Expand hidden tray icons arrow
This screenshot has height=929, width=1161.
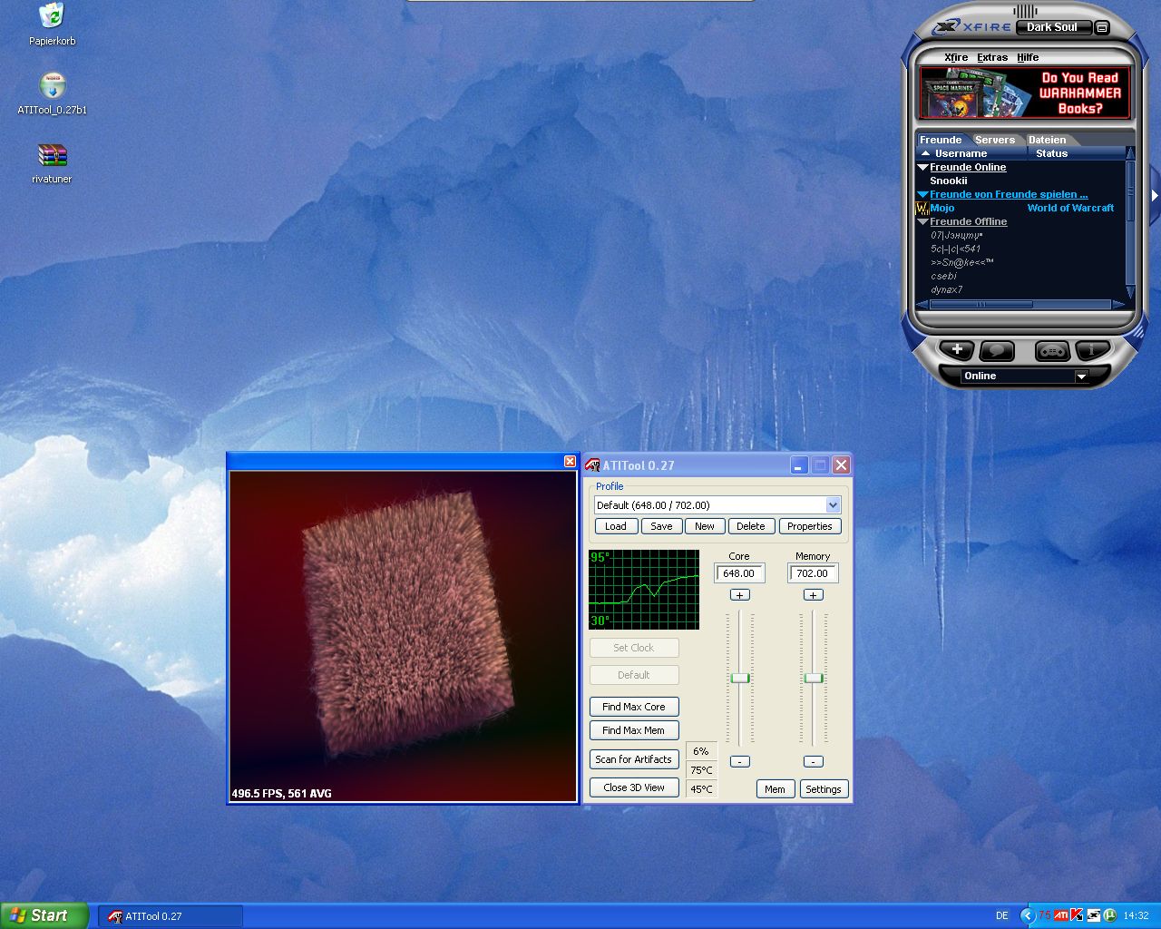1028,915
